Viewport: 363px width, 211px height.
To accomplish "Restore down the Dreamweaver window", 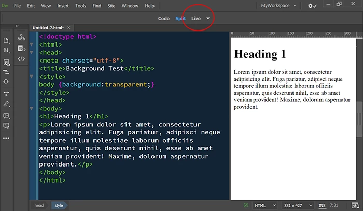I will pos(339,4).
